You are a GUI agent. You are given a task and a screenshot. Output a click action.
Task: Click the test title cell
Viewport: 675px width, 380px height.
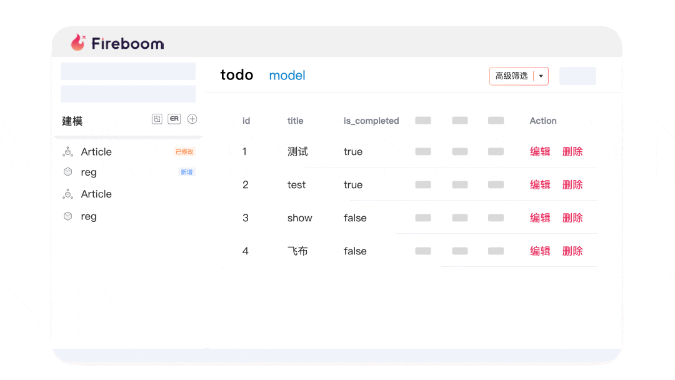tap(296, 184)
